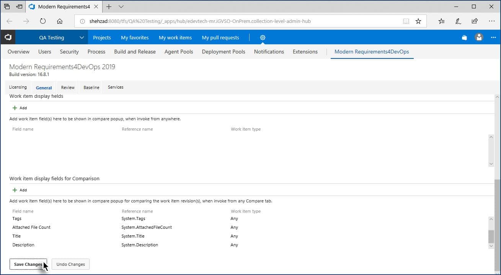Open the reading view book icon
This screenshot has width=501, height=275.
click(406, 21)
